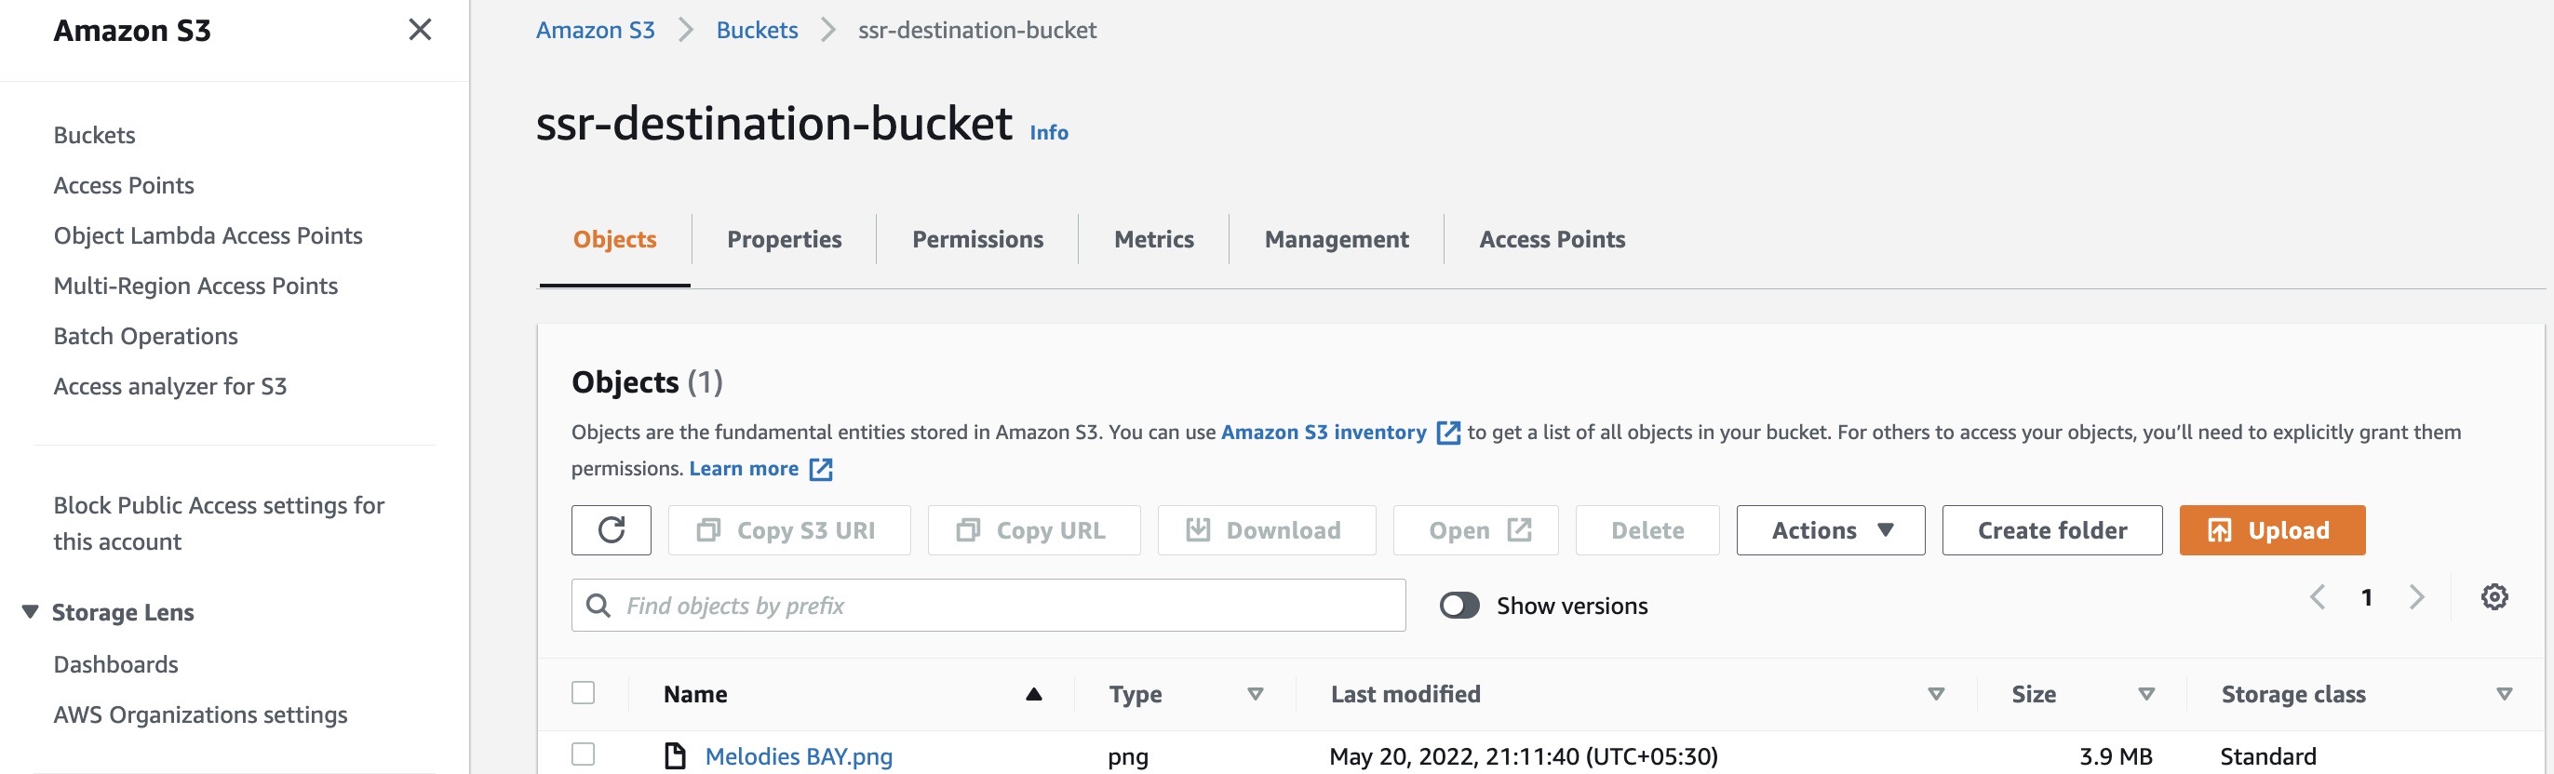Image resolution: width=2554 pixels, height=774 pixels.
Task: Go to the next page arrow
Action: (2416, 596)
